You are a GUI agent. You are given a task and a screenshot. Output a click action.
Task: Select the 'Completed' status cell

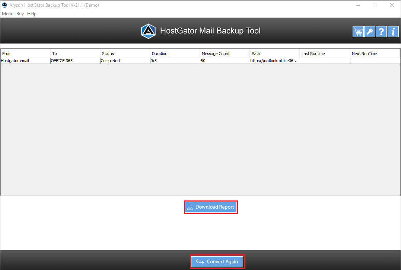125,61
